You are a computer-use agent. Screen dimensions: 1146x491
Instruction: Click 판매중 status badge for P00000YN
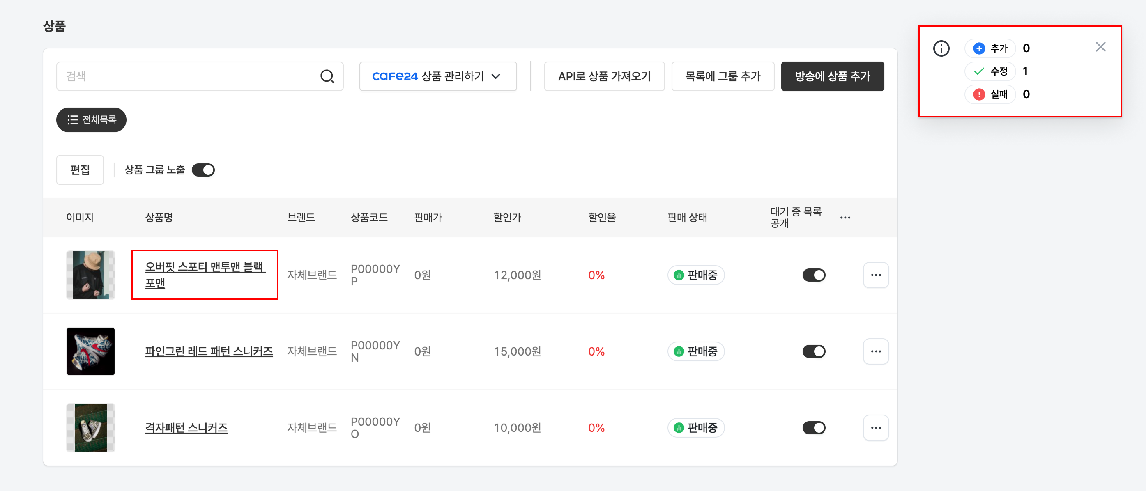pyautogui.click(x=695, y=351)
